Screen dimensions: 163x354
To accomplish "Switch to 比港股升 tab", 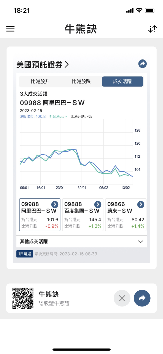I will [40, 82].
